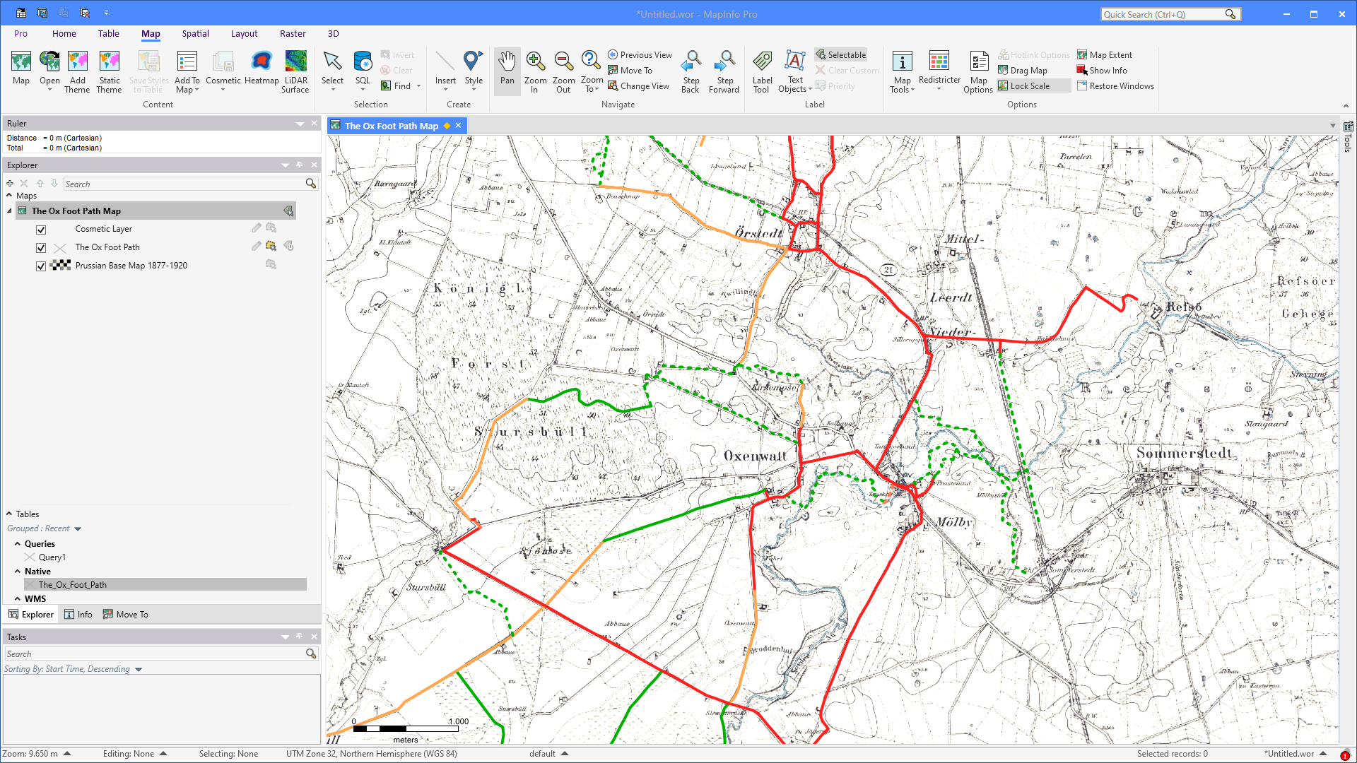The height and width of the screenshot is (763, 1357).
Task: Collapse the Queries tree group
Action: point(18,544)
